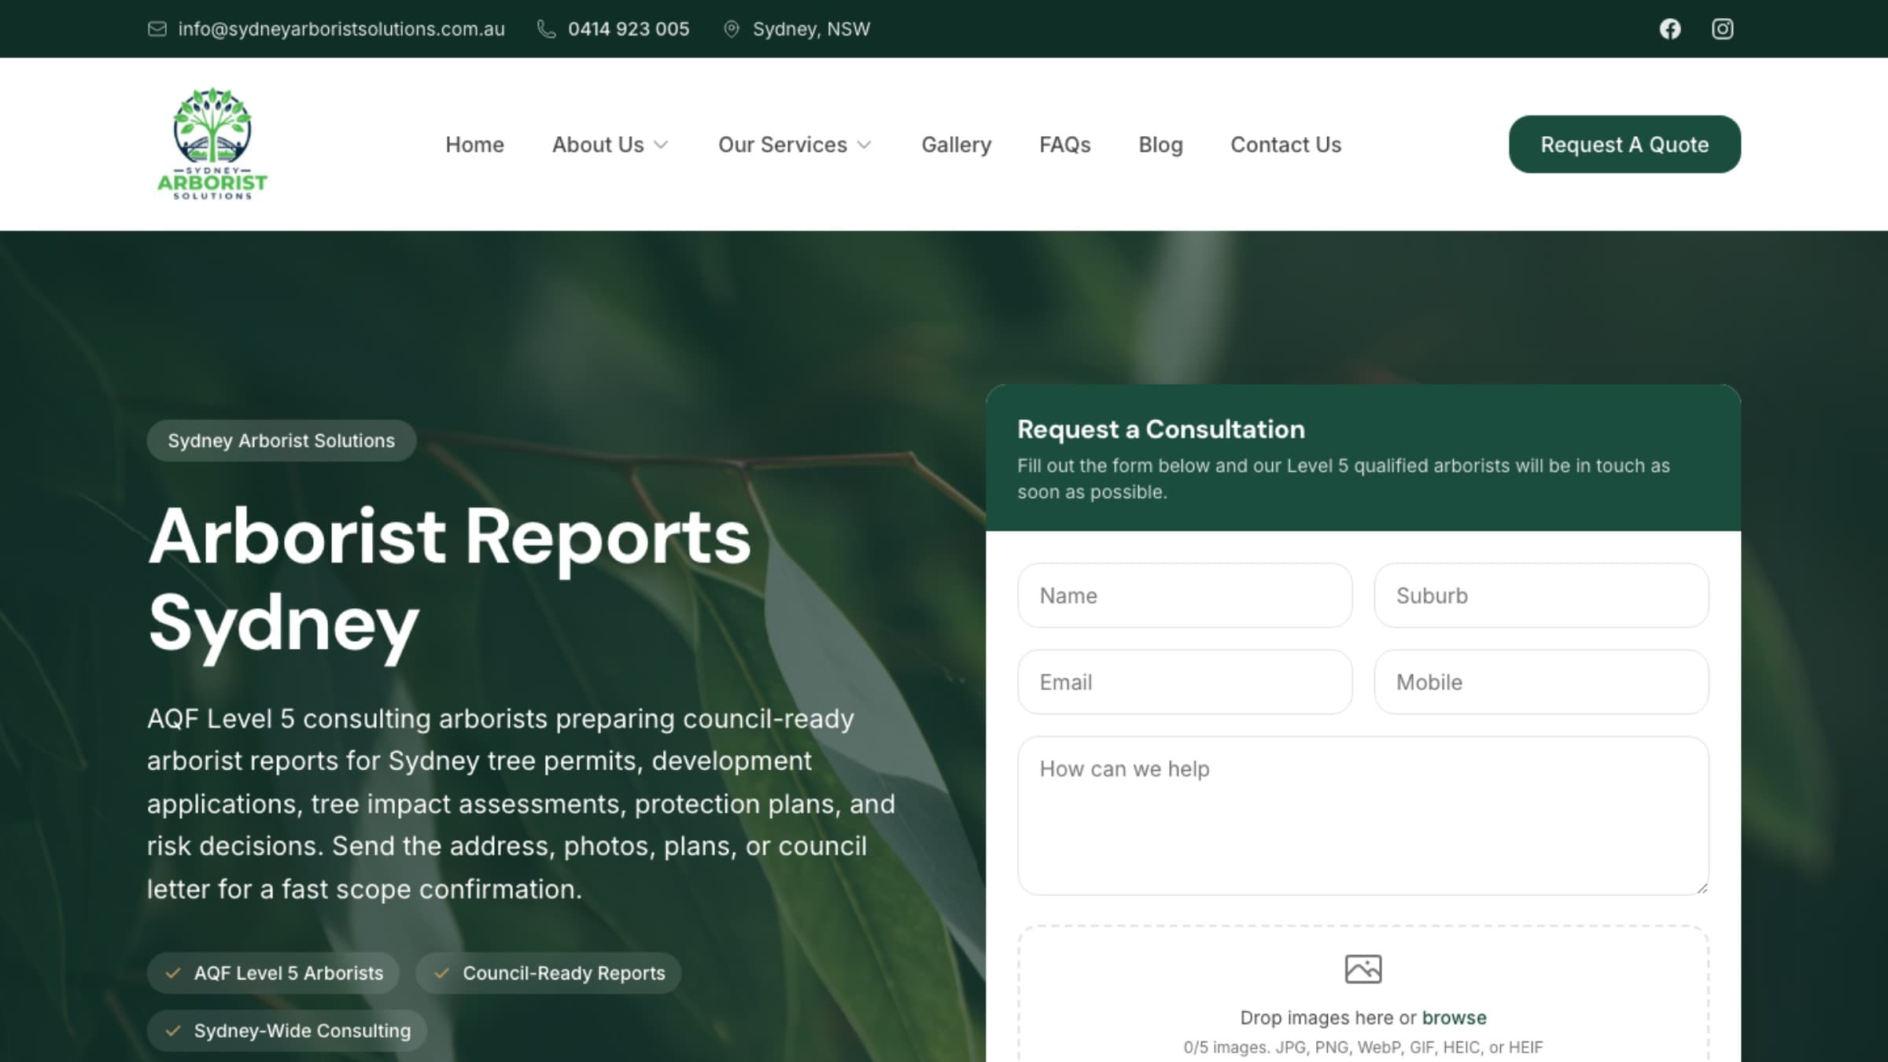Click the Sydney Arborist Solutions badge
Image resolution: width=1888 pixels, height=1062 pixels.
click(282, 441)
